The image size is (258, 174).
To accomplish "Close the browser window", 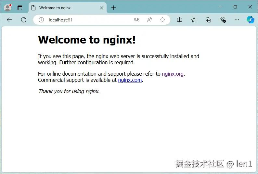I will pos(250,7).
